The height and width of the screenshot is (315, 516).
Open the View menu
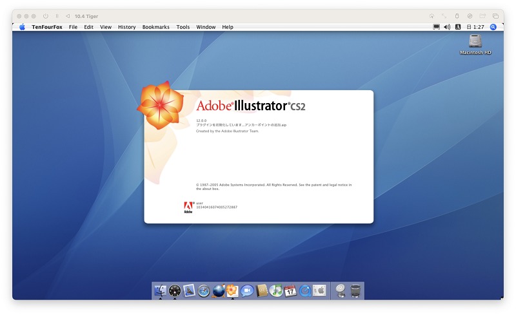106,27
